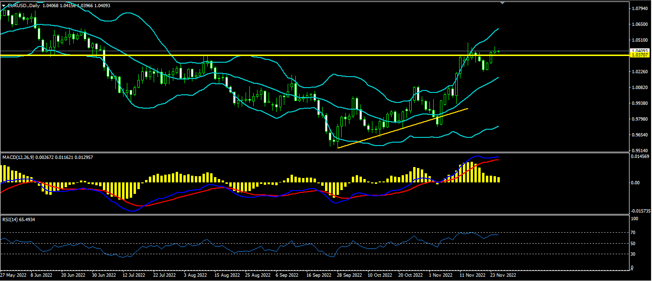652x281 pixels.
Task: Click the red MACD signal line
Action: pyautogui.click(x=191, y=192)
